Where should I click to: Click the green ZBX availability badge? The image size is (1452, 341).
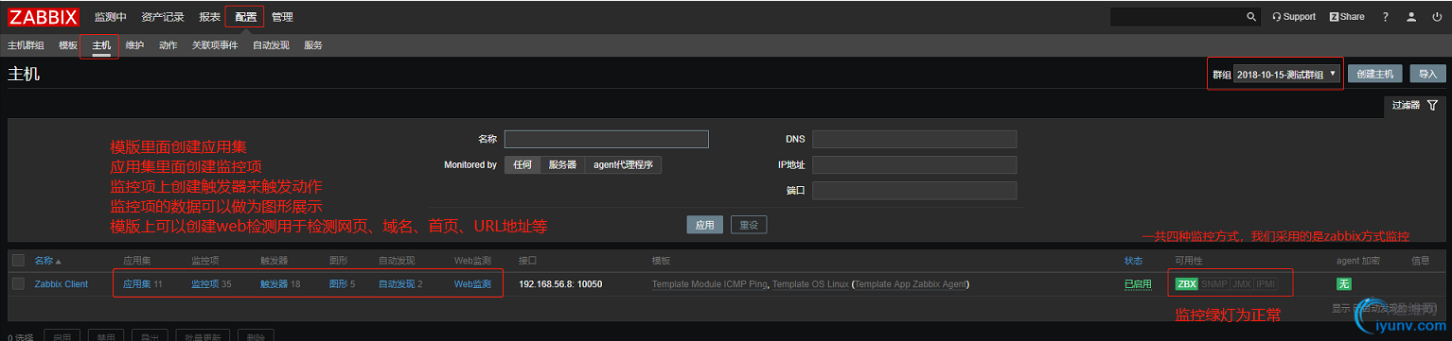click(1186, 283)
